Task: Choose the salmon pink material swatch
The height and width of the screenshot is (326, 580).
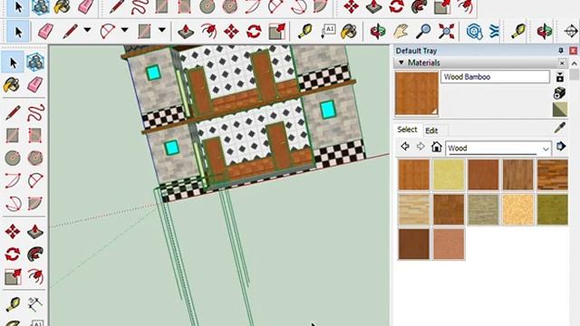Action: coord(449,244)
